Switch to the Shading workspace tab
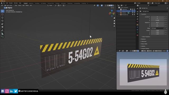The image size is (169, 95). 57,3
